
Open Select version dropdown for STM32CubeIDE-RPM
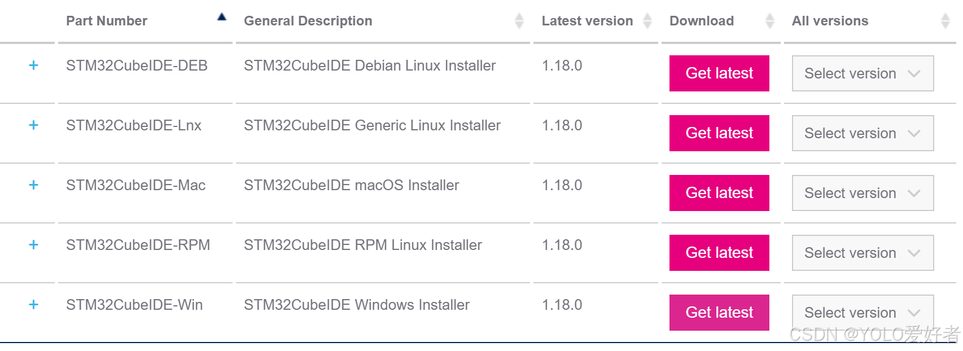pyautogui.click(x=863, y=253)
